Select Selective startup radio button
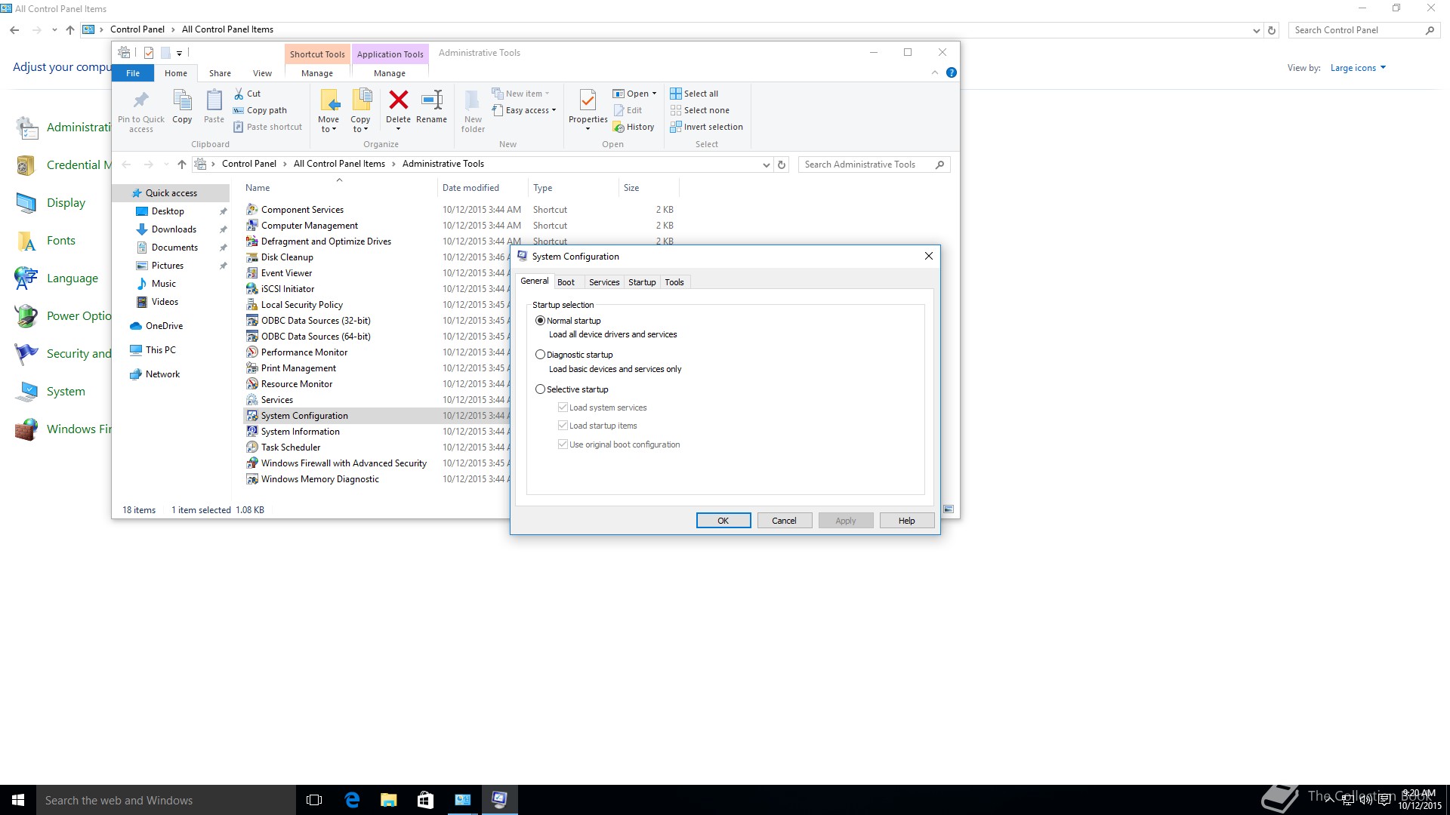The image size is (1450, 815). click(x=540, y=389)
